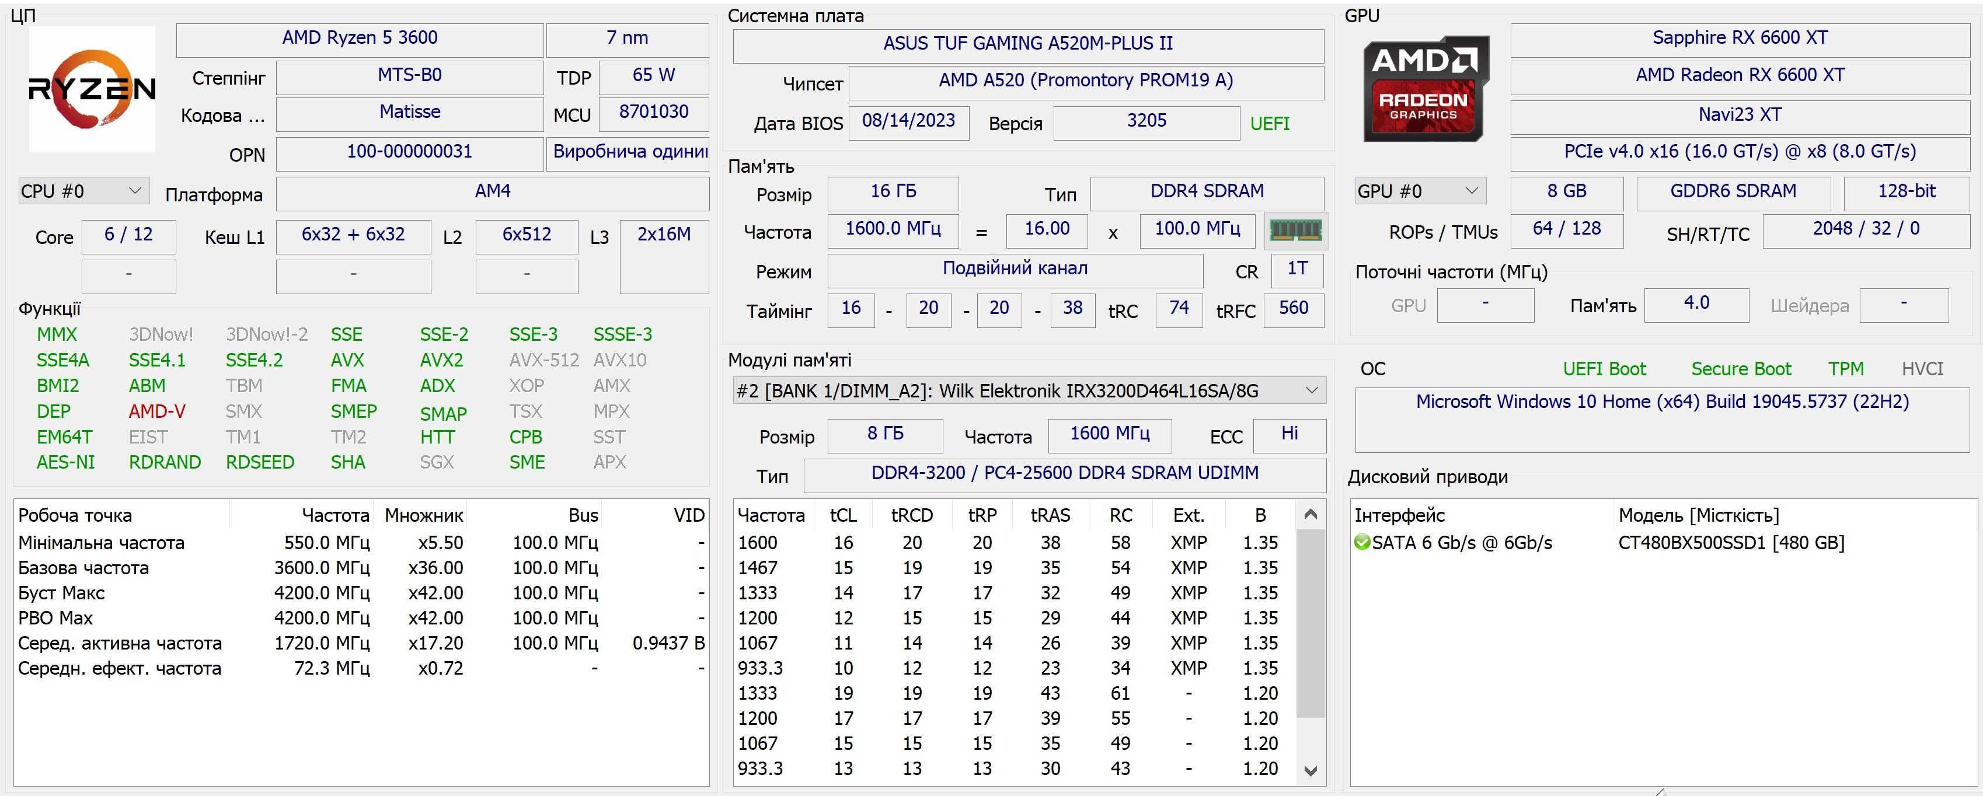Click the memory timing table scrollbar thumb
Viewport: 1983px width, 796px height.
[1311, 623]
